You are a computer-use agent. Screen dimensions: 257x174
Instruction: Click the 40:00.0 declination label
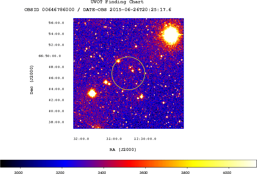[56, 111]
